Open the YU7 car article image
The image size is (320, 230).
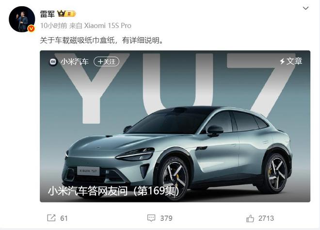tap(175, 126)
